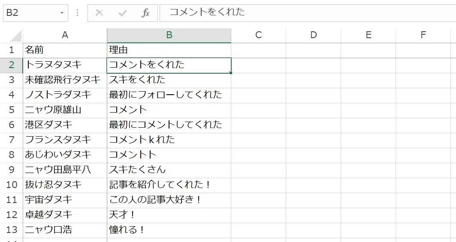Select cell ニャウ原雄山

click(65, 110)
